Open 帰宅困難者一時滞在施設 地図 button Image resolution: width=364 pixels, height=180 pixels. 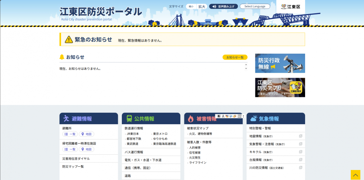pos(86,150)
